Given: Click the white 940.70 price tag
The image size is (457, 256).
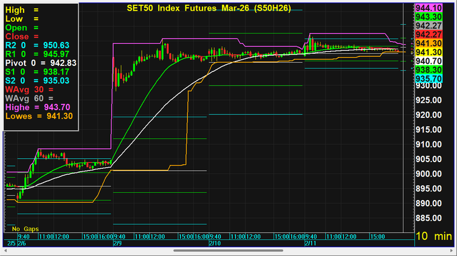Looking at the screenshot, I should (430, 60).
